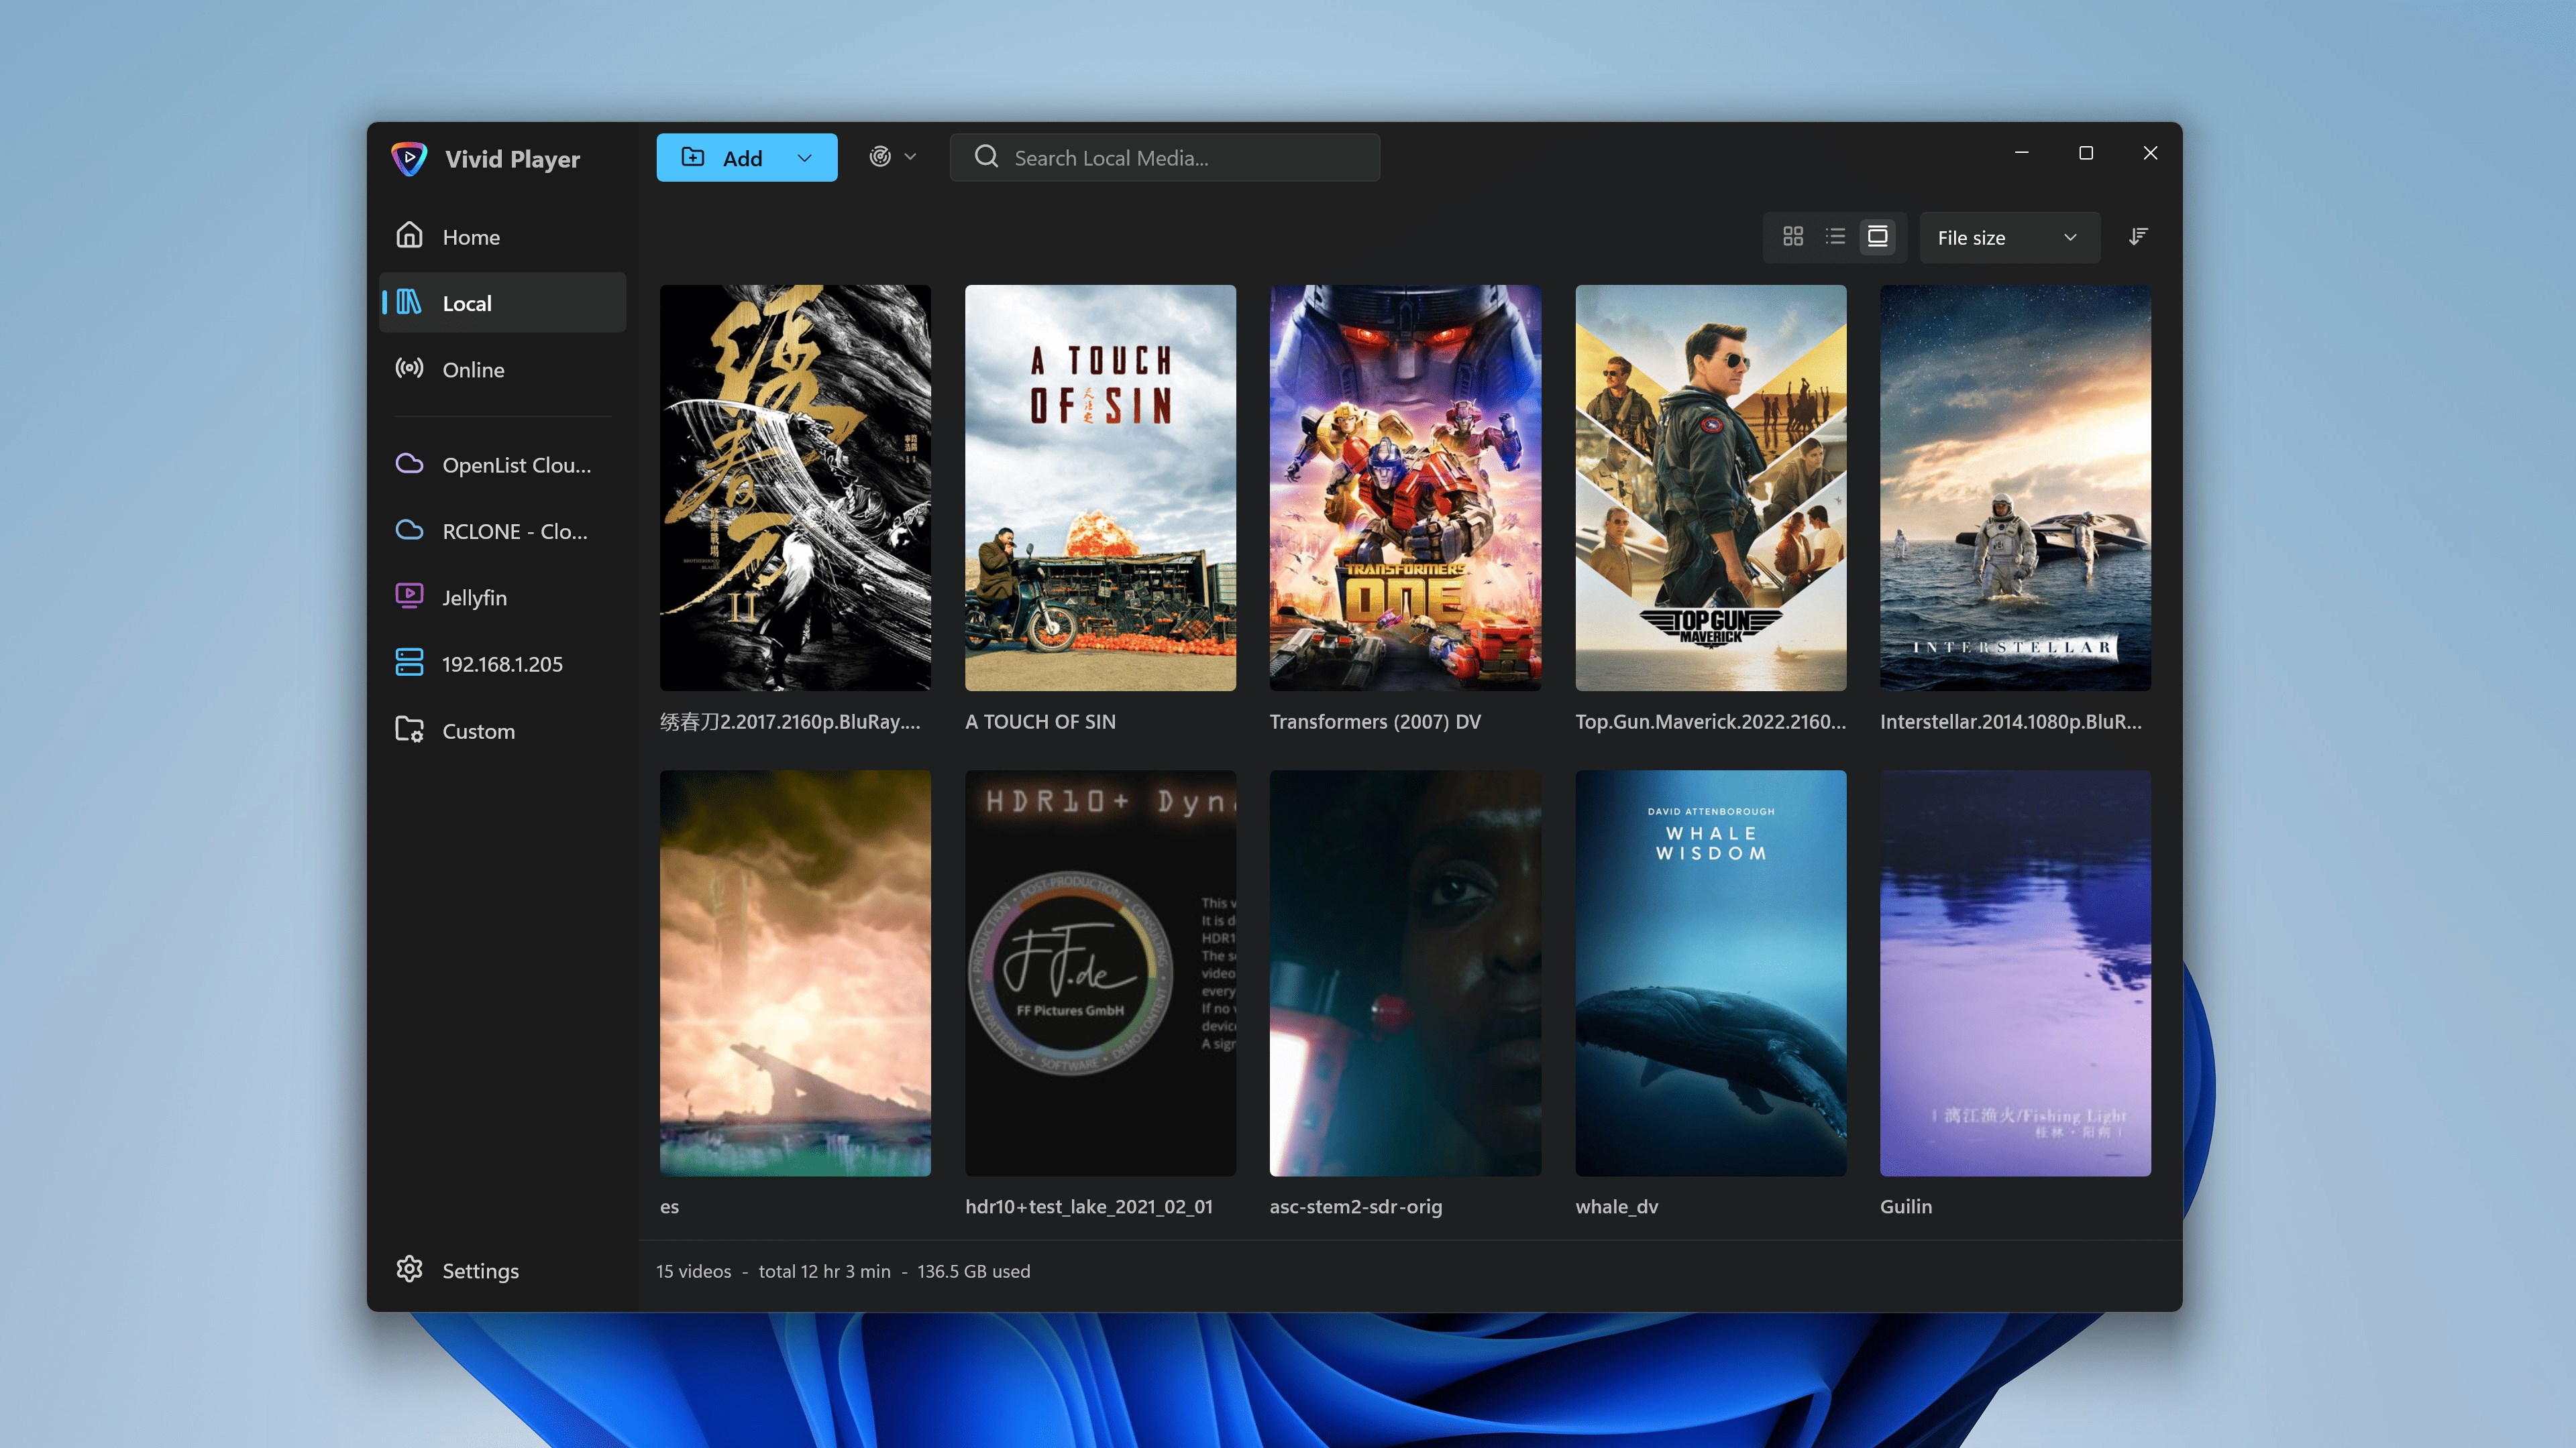2576x1448 pixels.
Task: Open the 'es' video thumbnail
Action: click(795, 973)
